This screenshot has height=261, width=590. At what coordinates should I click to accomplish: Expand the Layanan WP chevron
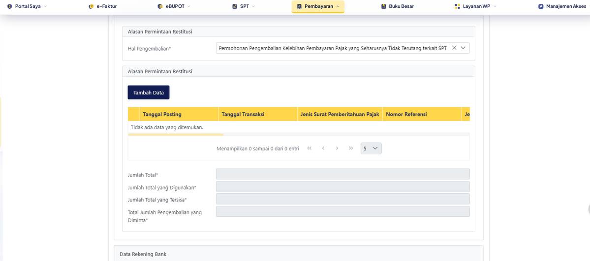(495, 6)
